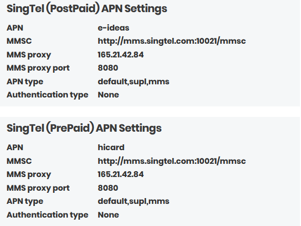The width and height of the screenshot is (301, 226).
Task: Click 'MMS proxy' label in PrePaid section
Action: pyautogui.click(x=29, y=175)
